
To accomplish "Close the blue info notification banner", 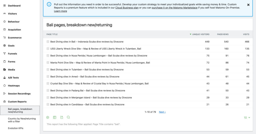I will coord(248,5).
